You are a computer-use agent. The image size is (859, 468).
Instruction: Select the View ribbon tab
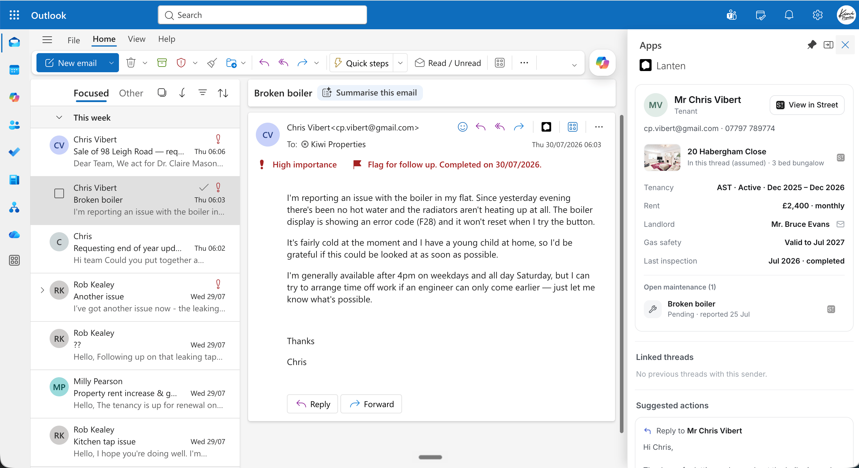[x=136, y=39]
